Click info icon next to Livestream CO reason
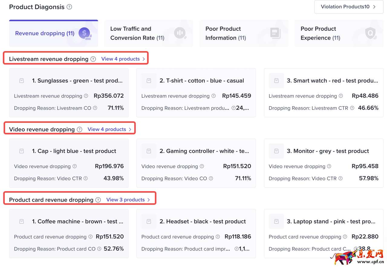 95,108
